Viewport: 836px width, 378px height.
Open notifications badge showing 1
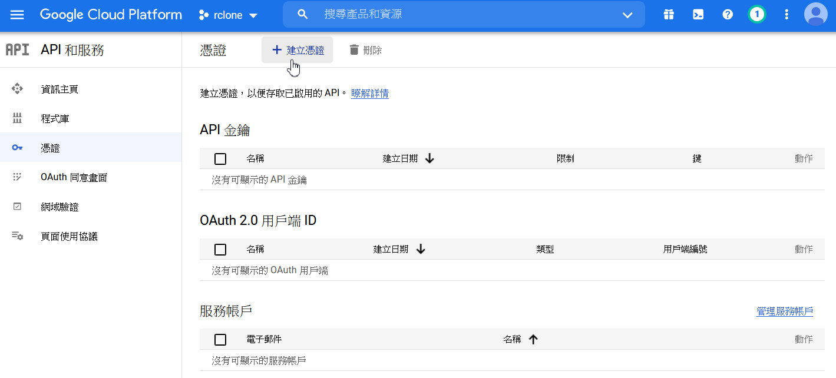(x=757, y=15)
